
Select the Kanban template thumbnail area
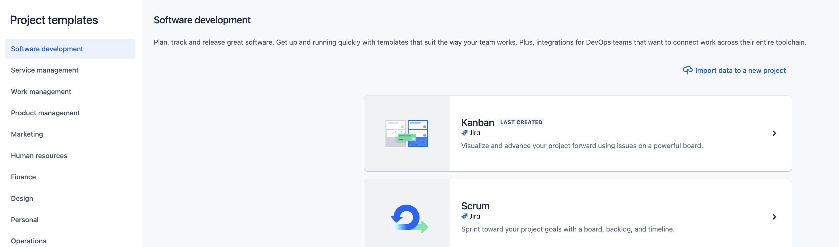pyautogui.click(x=406, y=134)
